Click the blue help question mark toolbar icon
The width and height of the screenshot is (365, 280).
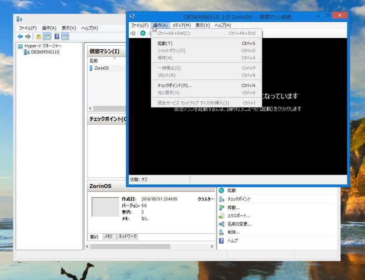(57, 36)
